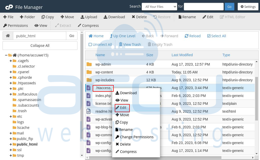Click the Unselect All checkbox
This screenshot has height=160, width=260.
90,45
